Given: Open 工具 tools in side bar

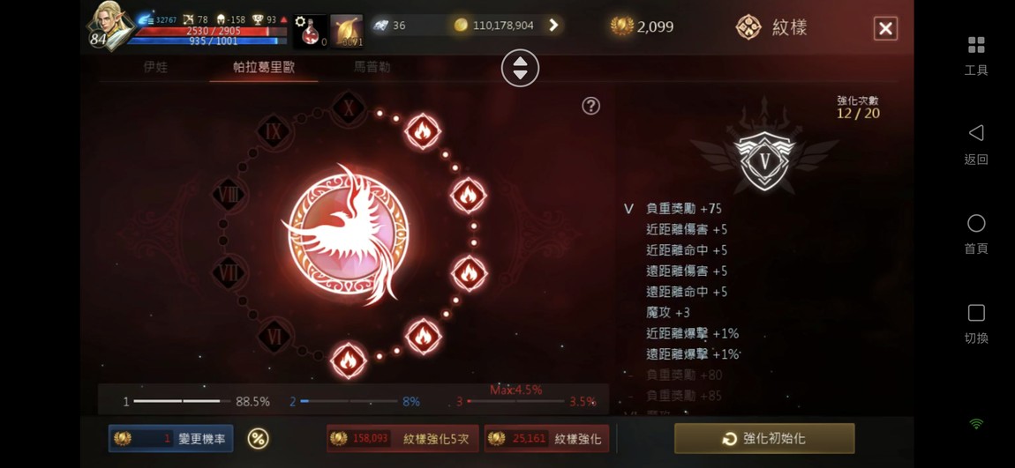Looking at the screenshot, I should 975,56.
